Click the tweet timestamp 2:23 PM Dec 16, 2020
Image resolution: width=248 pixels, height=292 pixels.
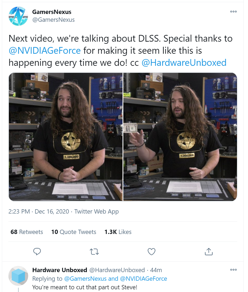[x=39, y=212]
